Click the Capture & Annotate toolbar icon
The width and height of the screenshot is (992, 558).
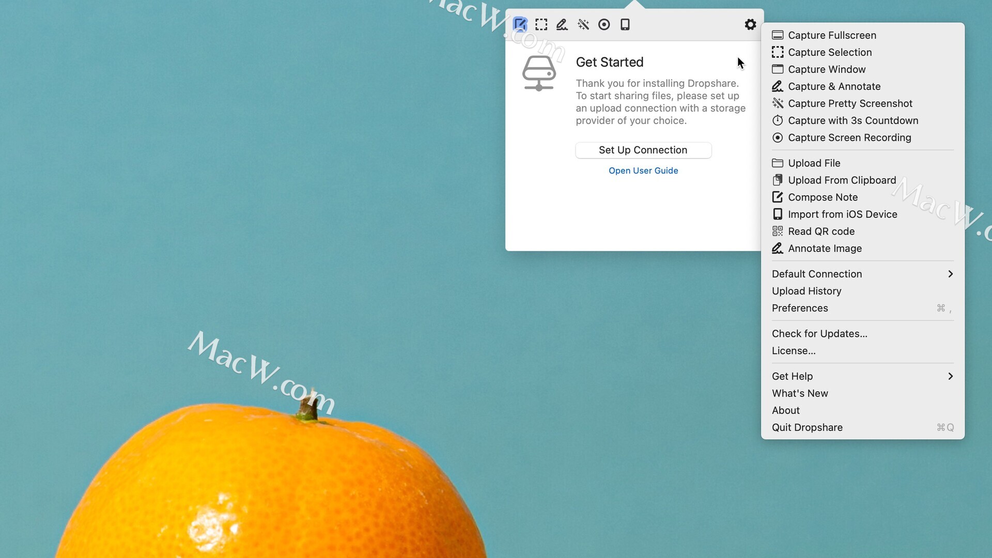point(562,24)
